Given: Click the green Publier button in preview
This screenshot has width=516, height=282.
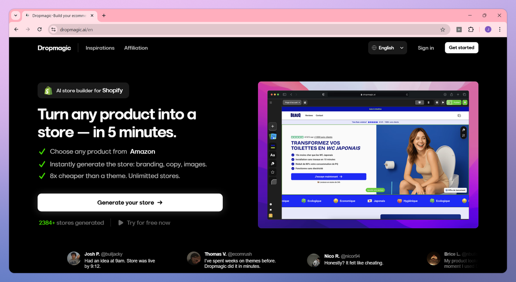Looking at the screenshot, I should [x=454, y=103].
